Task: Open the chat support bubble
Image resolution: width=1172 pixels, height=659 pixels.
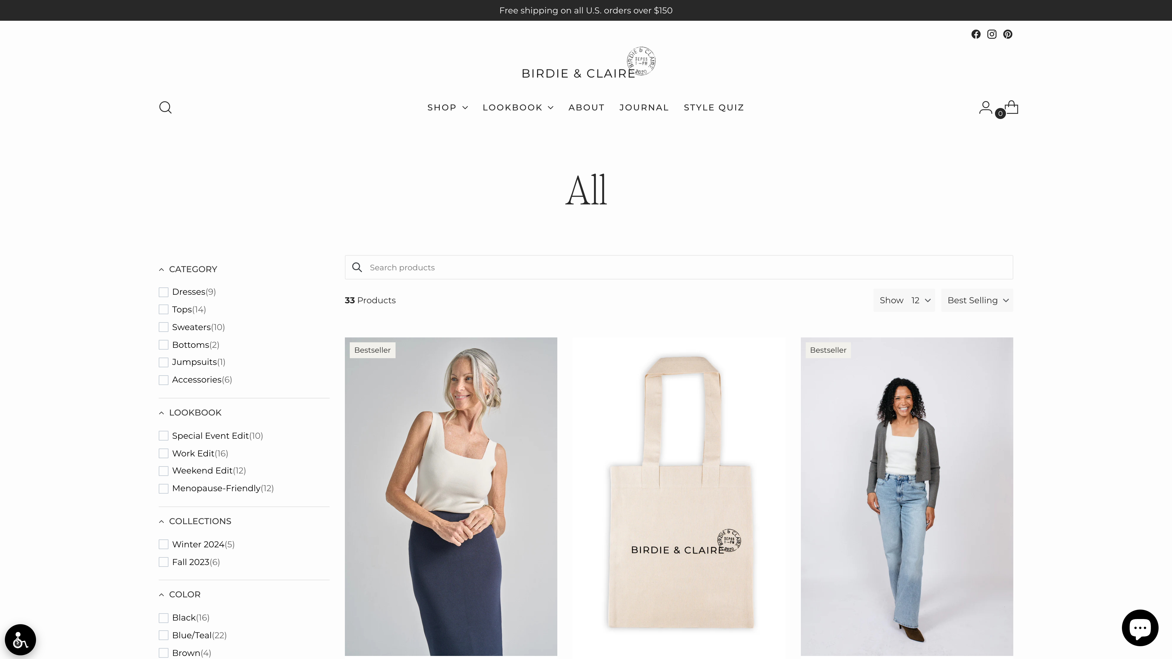Action: click(x=1140, y=628)
